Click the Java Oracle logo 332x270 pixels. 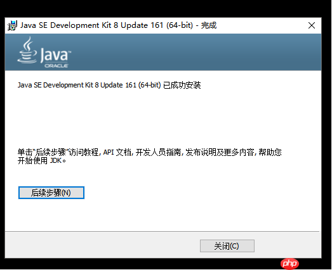(44, 52)
